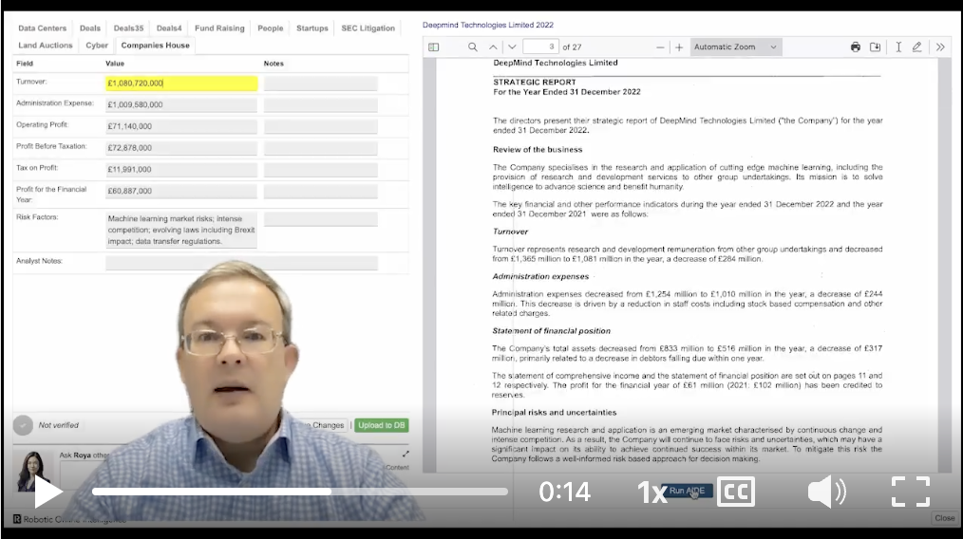Enter fullscreen video mode
Screen dimensions: 963x539
(x=911, y=492)
